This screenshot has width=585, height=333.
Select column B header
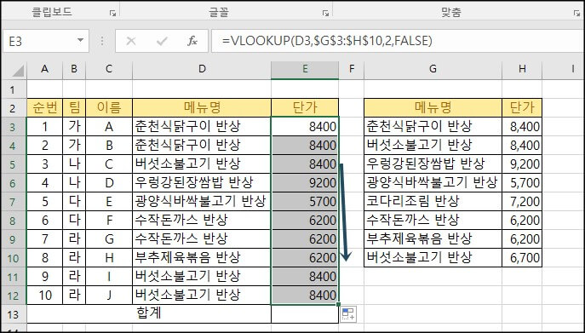74,69
